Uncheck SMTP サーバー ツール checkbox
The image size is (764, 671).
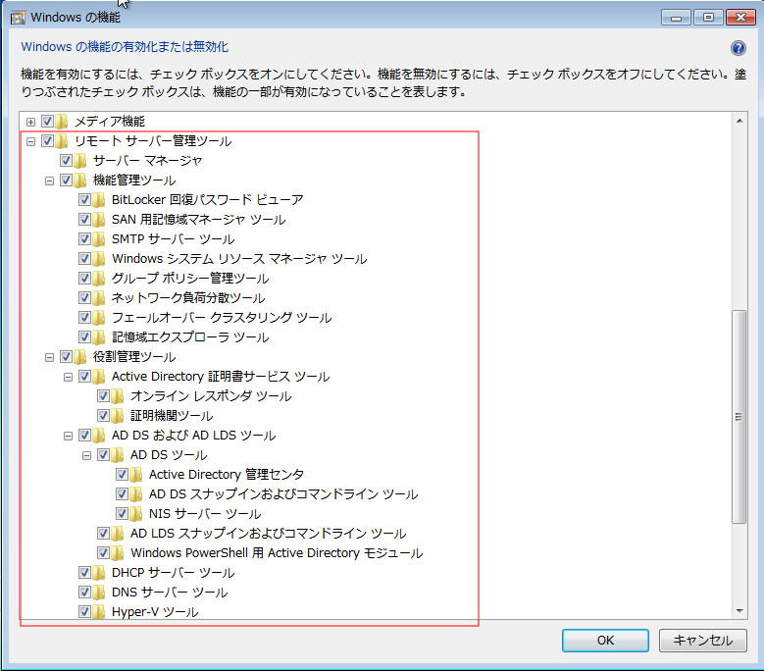[84, 238]
